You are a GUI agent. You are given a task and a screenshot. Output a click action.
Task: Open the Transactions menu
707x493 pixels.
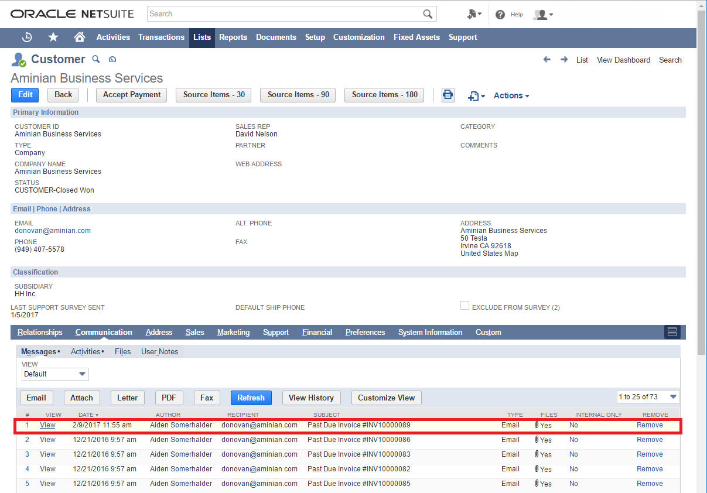161,37
